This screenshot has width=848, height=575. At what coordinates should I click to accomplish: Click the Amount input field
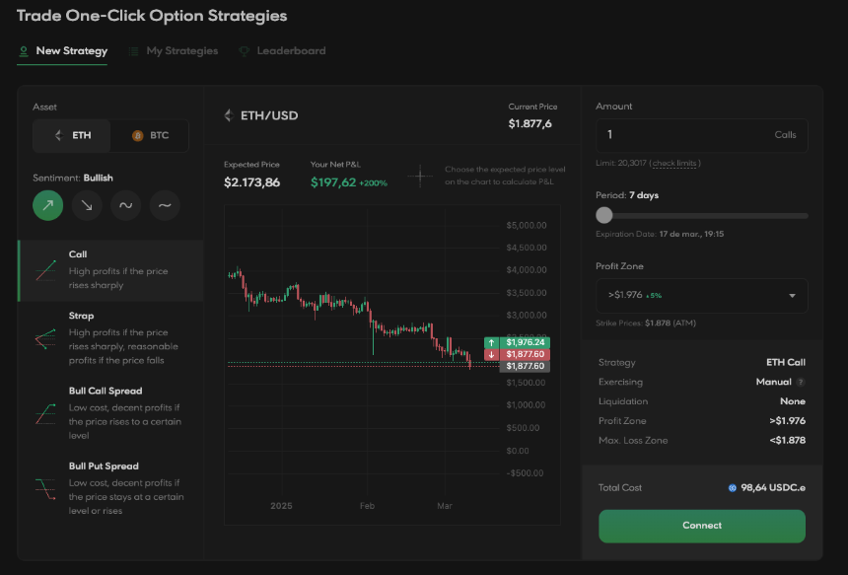(701, 135)
